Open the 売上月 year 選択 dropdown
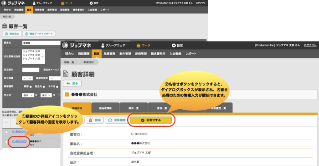 coord(28,95)
